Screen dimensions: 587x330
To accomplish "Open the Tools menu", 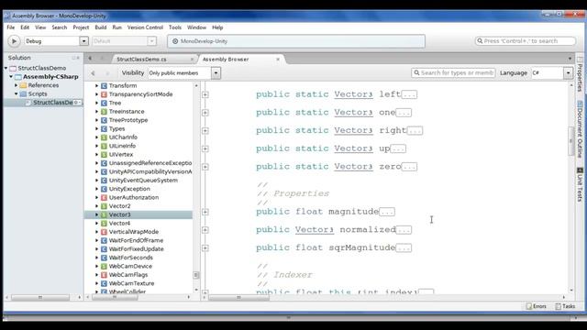I will coord(175,27).
